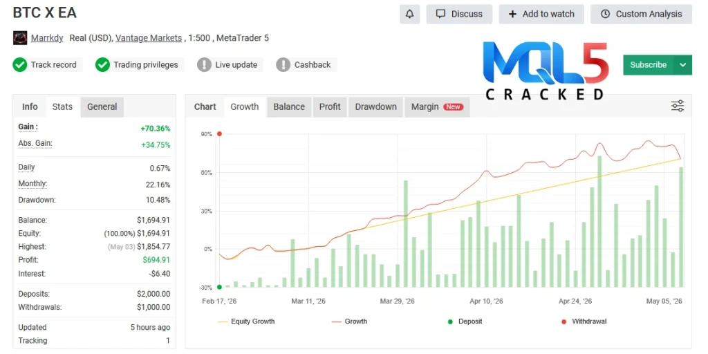
Task: Click the 22.16% monthly value
Action: [x=158, y=185]
